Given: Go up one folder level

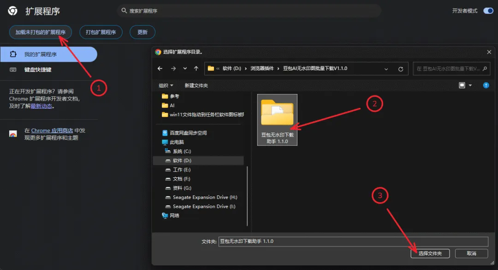Looking at the screenshot, I should click(196, 69).
